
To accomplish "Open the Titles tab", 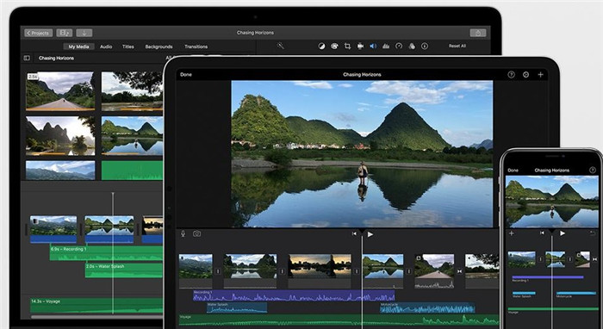I will (128, 47).
